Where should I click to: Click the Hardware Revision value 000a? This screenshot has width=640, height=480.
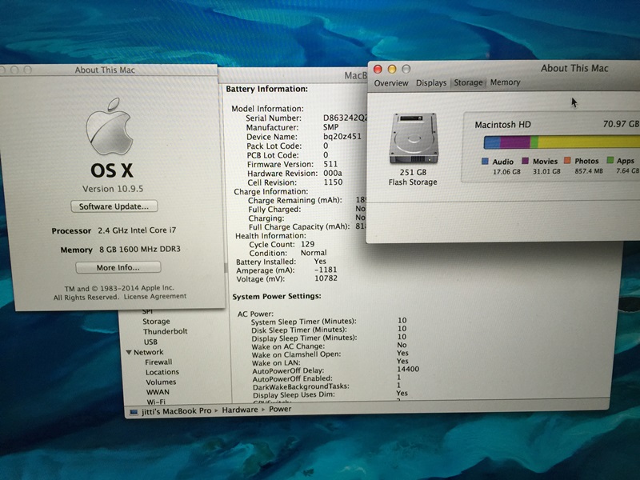click(333, 173)
